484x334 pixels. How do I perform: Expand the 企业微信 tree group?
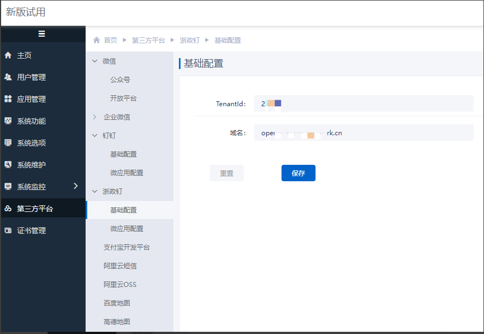point(94,117)
